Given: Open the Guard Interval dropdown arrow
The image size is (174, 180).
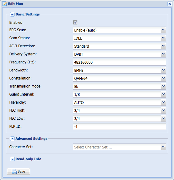Looking at the screenshot, I should point(163,94).
